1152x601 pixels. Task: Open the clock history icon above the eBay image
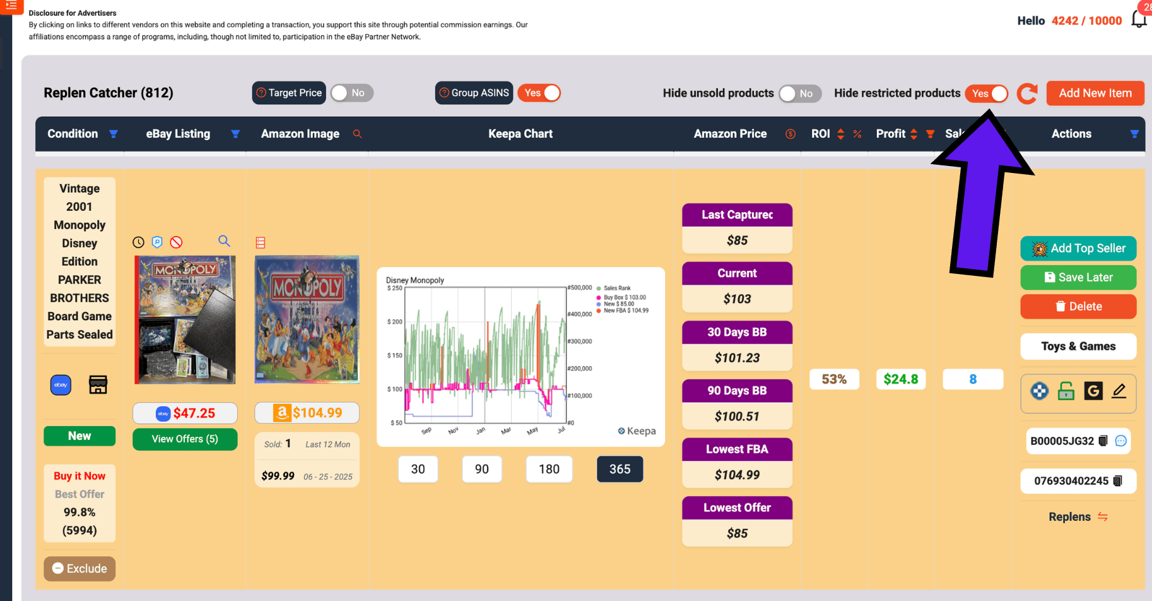coord(139,242)
